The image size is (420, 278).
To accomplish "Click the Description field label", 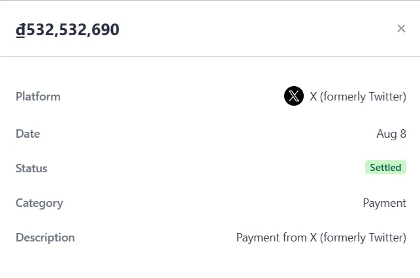I will tap(45, 238).
